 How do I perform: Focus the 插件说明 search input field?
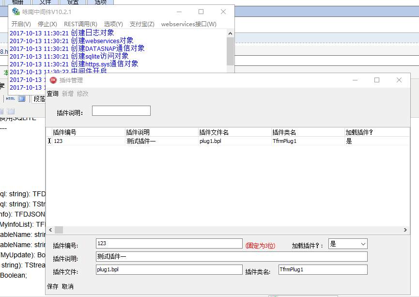click(121, 110)
